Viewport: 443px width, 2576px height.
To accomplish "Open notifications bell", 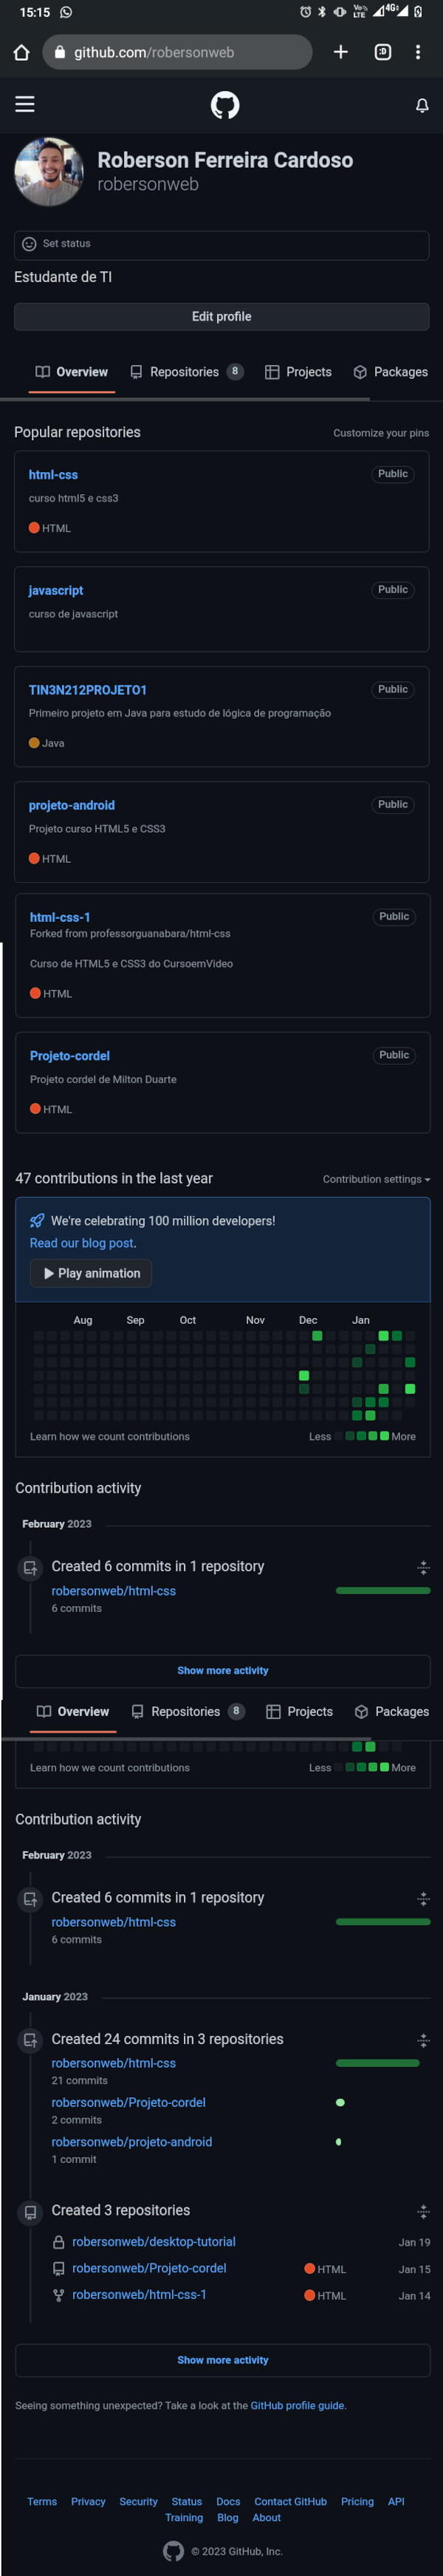I will pyautogui.click(x=422, y=105).
